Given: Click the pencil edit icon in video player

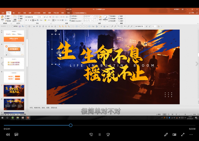Looking at the screenshot, I should (x=166, y=135).
